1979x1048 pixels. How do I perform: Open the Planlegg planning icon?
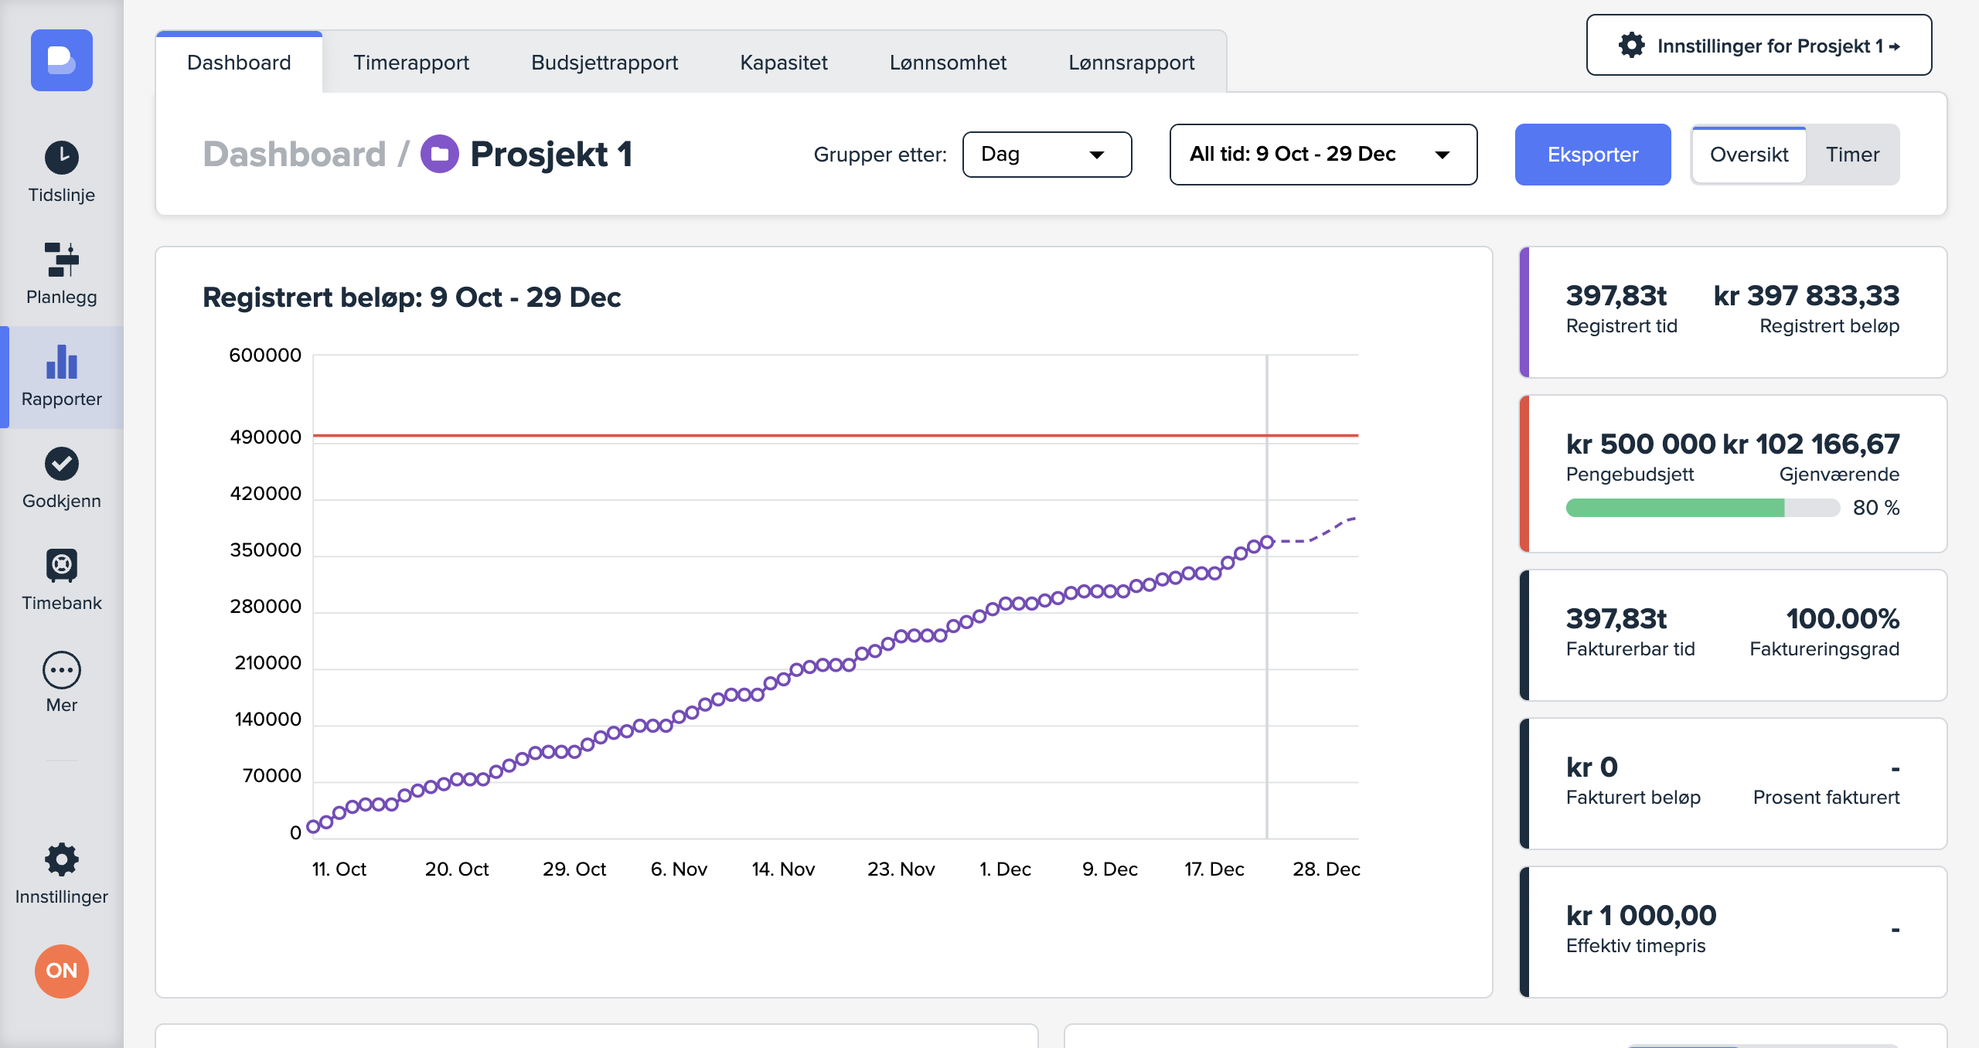(x=62, y=260)
